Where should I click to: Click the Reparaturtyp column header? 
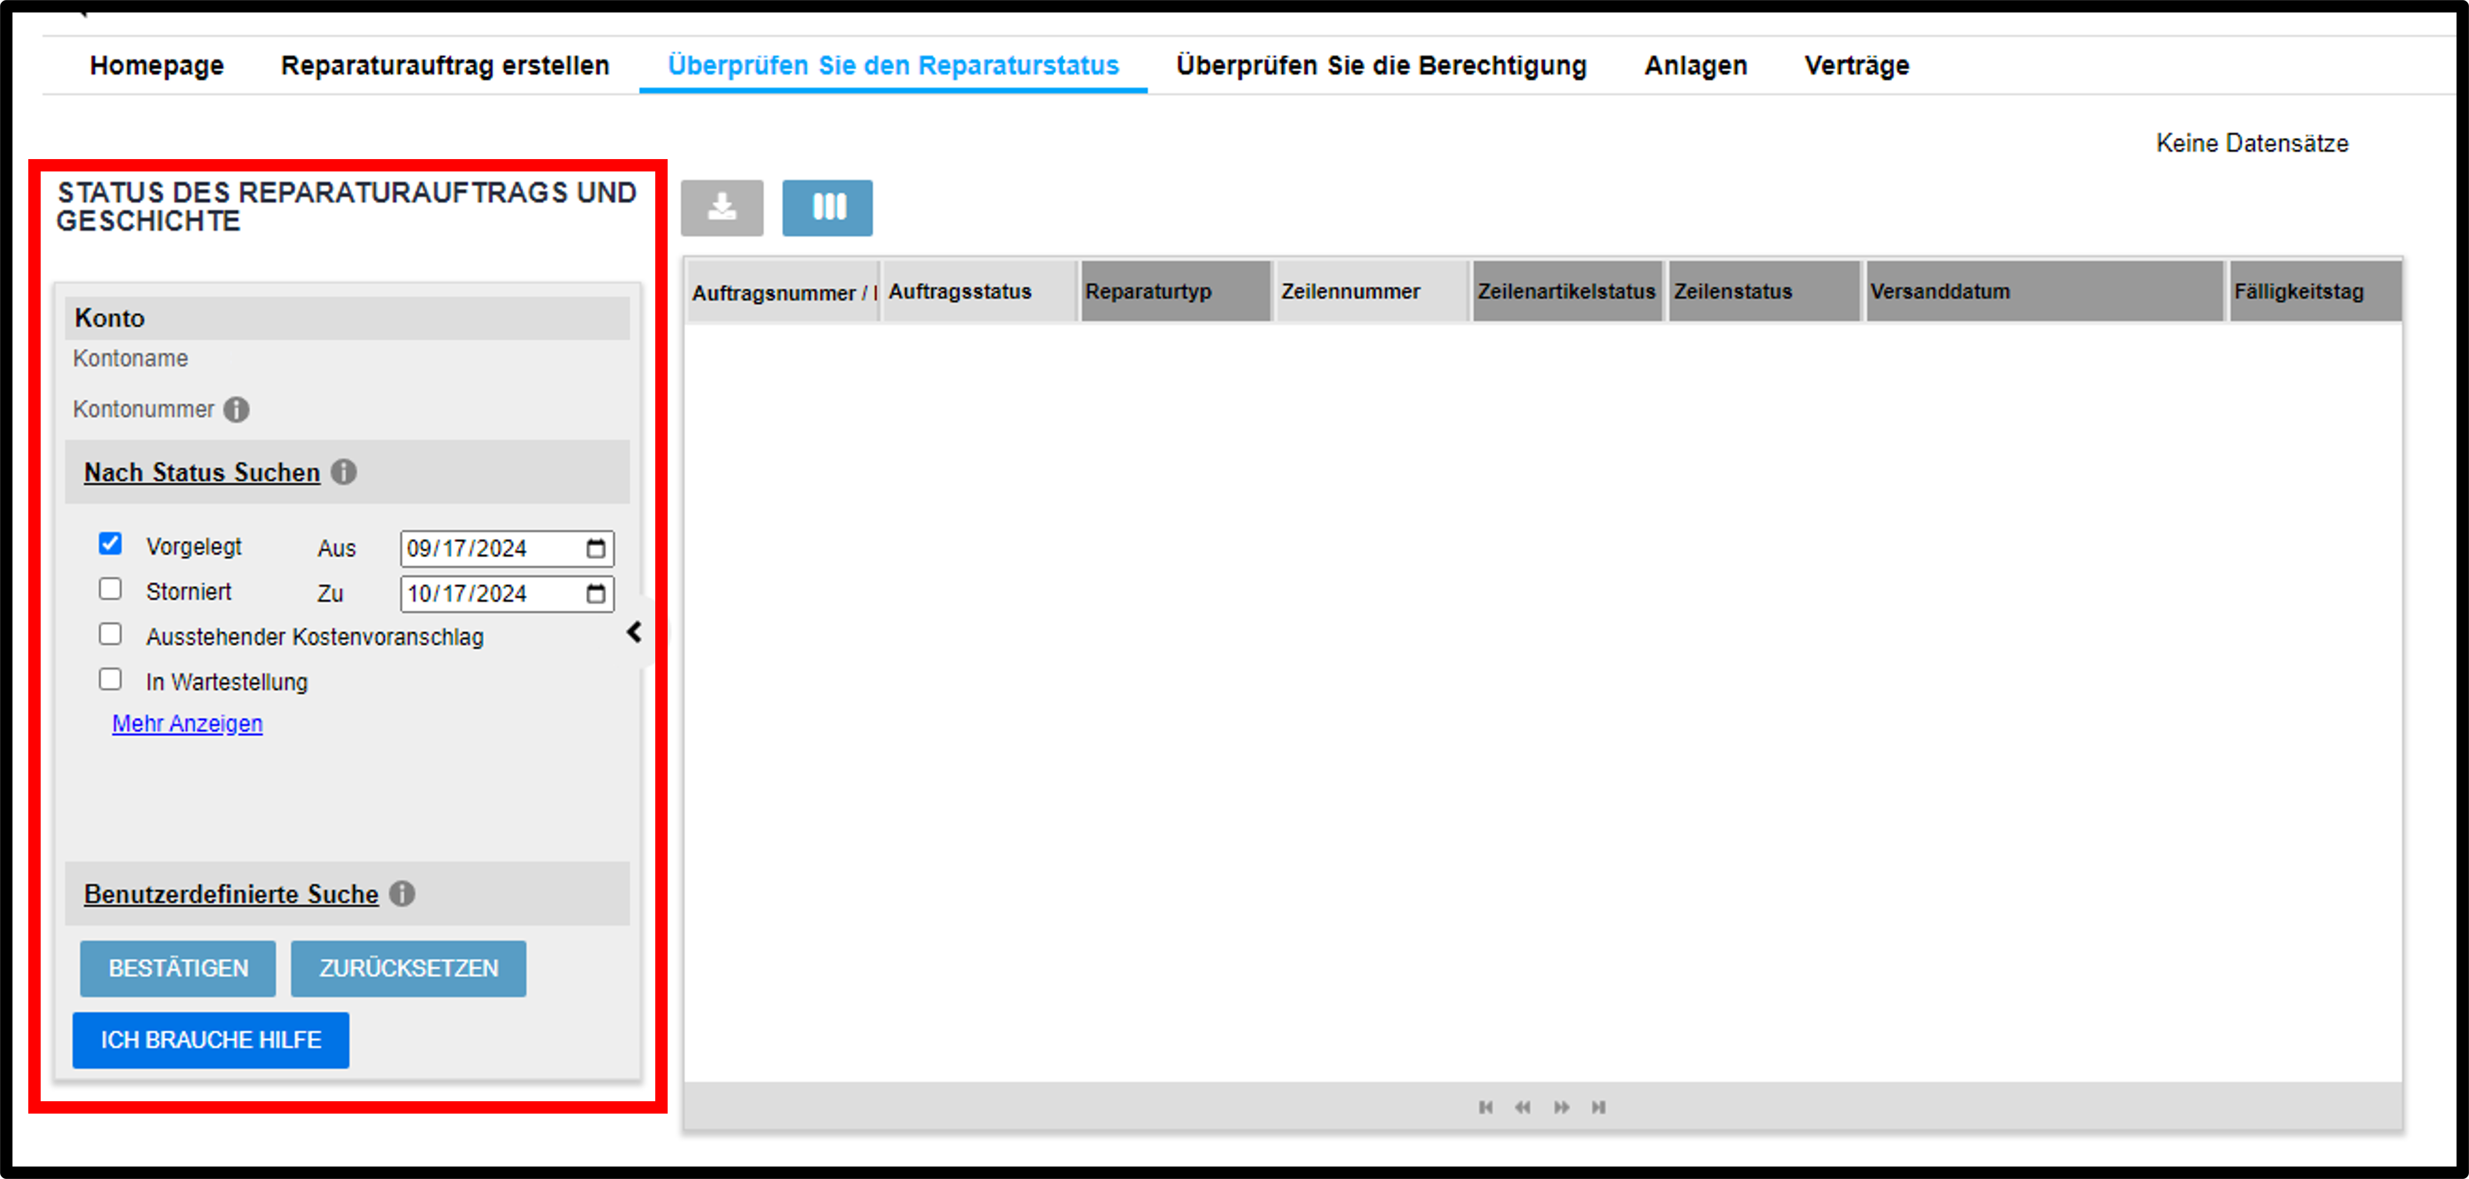[1176, 292]
